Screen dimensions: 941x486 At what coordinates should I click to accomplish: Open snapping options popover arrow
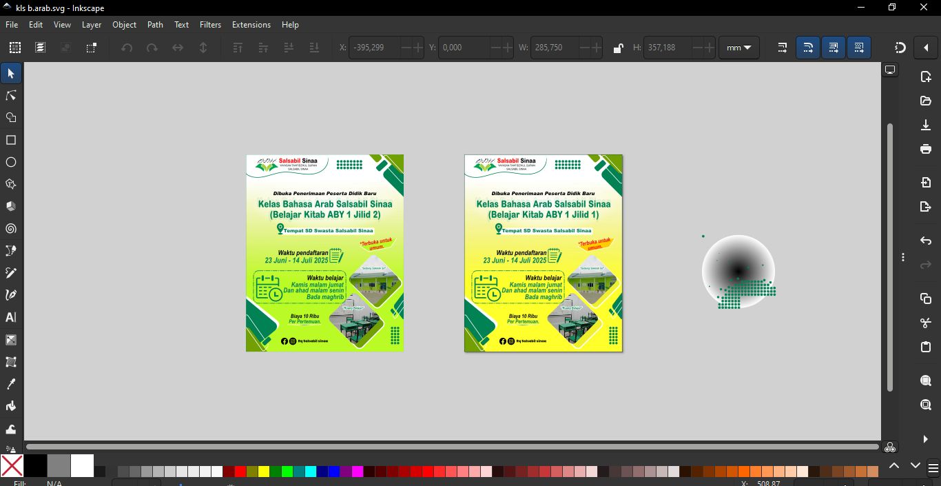tap(926, 48)
